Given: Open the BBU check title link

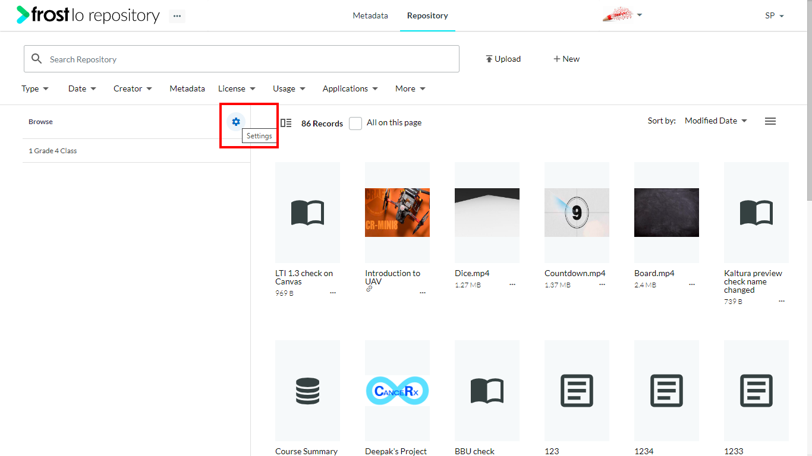Looking at the screenshot, I should [474, 451].
